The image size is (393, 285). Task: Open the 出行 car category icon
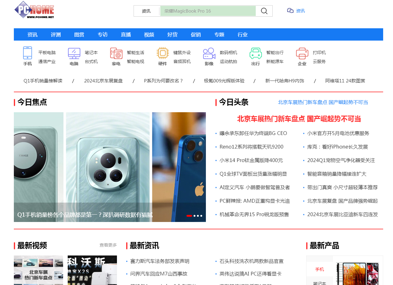point(255,53)
